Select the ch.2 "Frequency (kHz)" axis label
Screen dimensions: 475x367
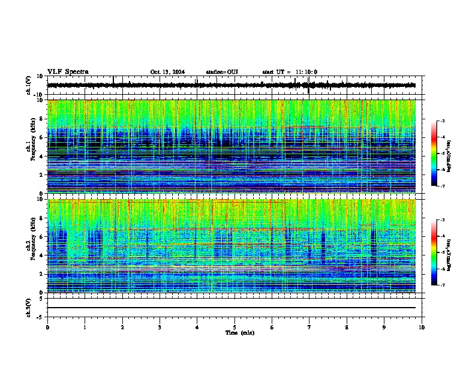pyautogui.click(x=33, y=239)
